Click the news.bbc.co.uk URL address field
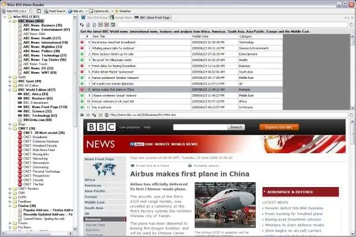 229,115
